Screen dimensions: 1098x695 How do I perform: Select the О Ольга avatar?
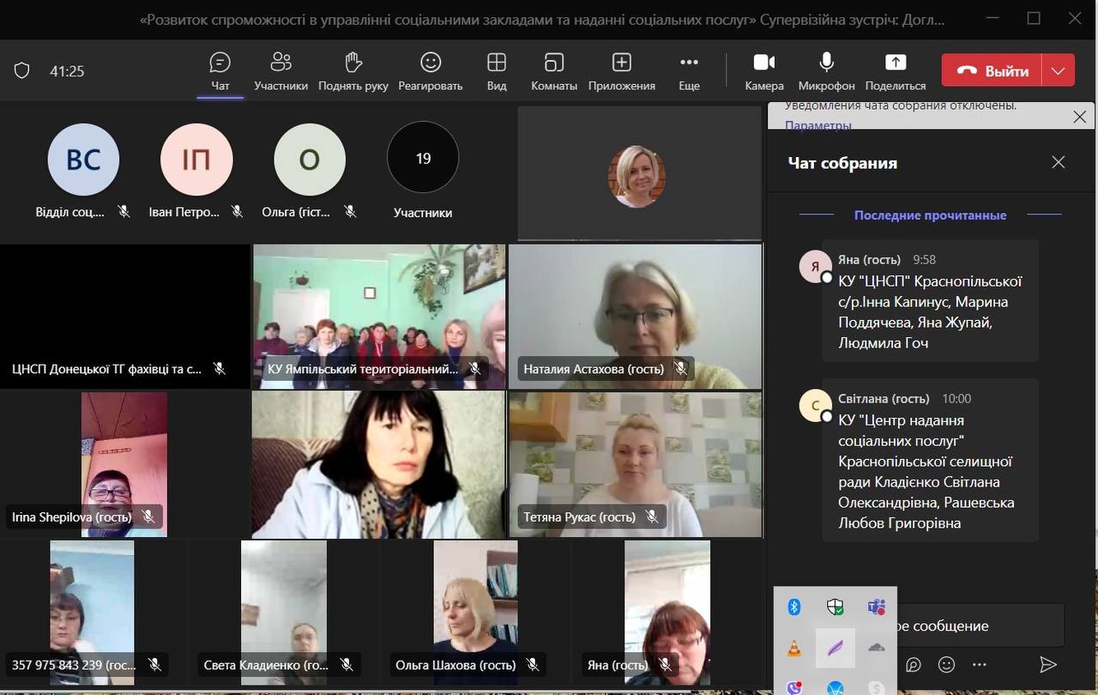click(310, 160)
